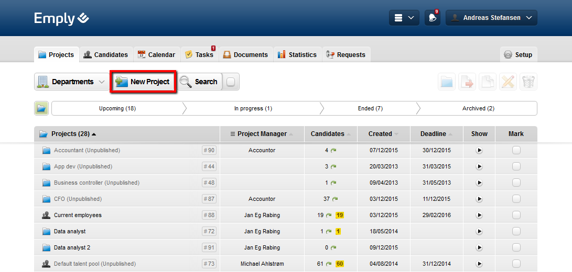Open the Current employees project link
This screenshot has height=272, width=572.
[x=78, y=216]
